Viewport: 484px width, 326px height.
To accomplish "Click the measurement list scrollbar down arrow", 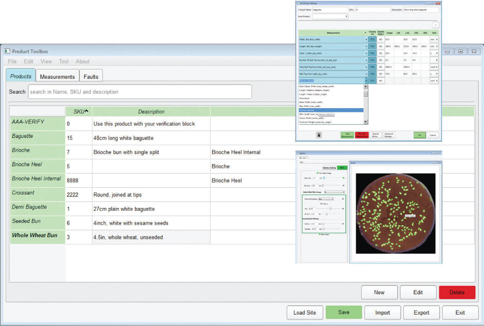I will pos(366,122).
